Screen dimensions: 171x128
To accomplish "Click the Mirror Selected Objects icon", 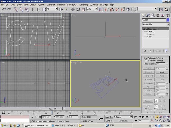I will tap(161, 10).
